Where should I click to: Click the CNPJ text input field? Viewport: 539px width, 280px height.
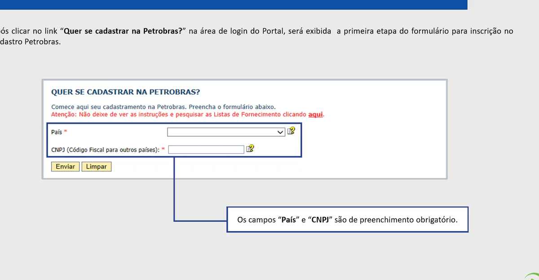(x=206, y=150)
